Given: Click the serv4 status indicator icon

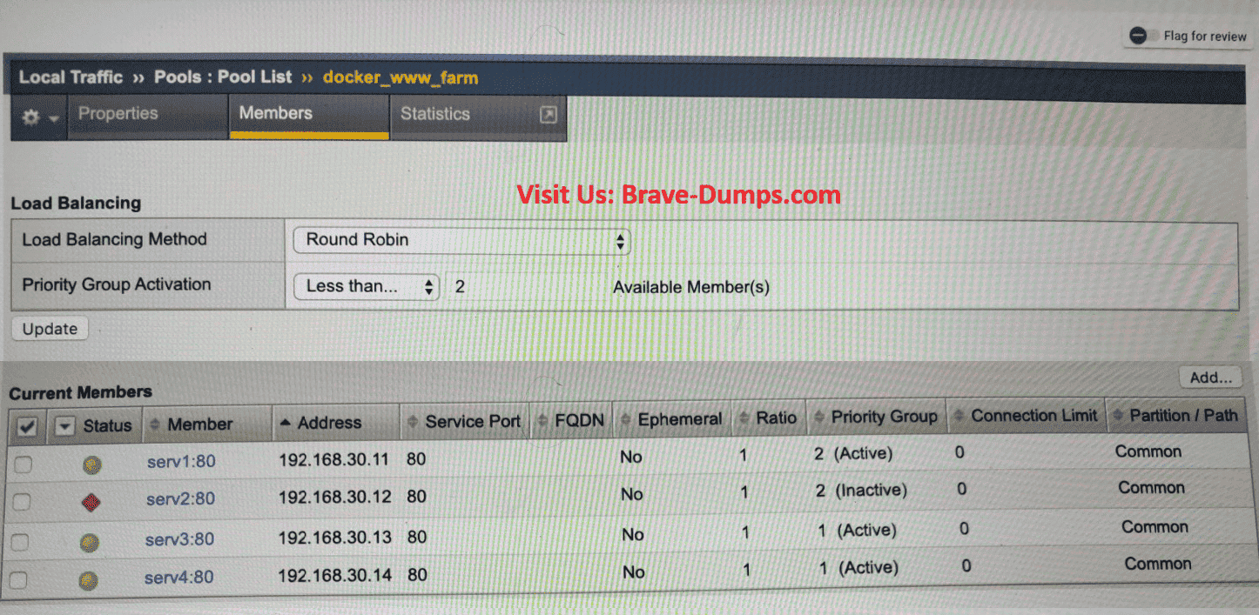Looking at the screenshot, I should click(x=87, y=581).
